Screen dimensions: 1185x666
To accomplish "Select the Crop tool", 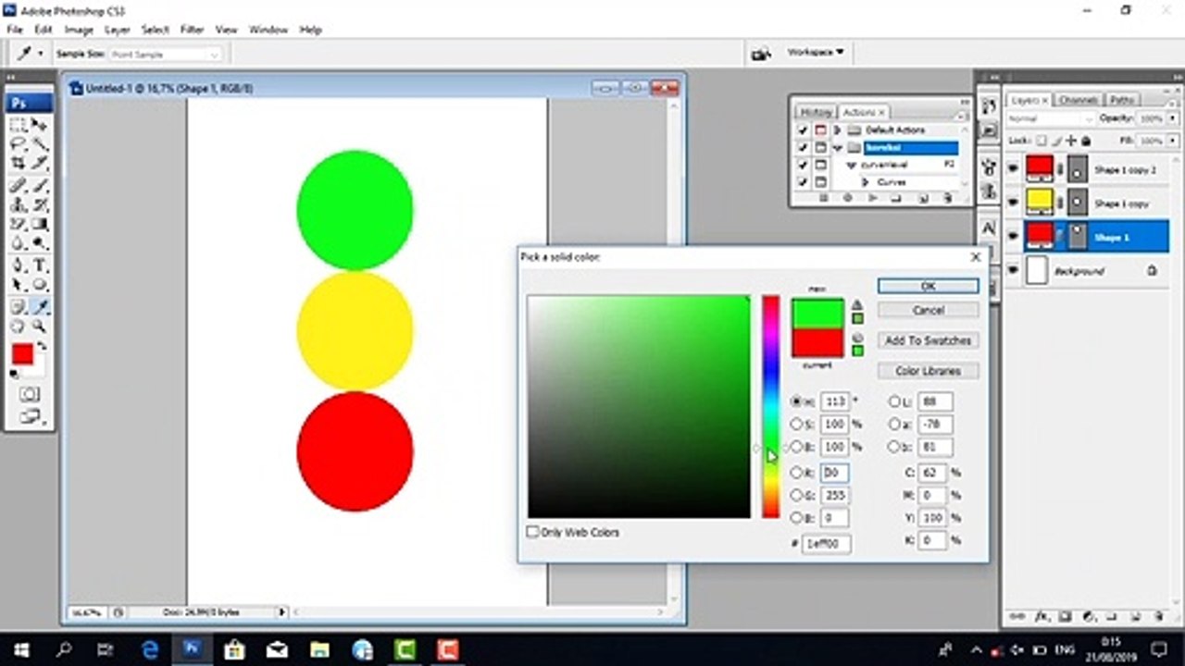I will coord(19,164).
